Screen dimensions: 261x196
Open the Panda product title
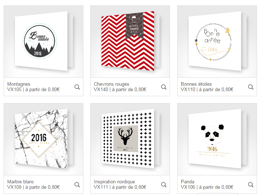coord(188,182)
